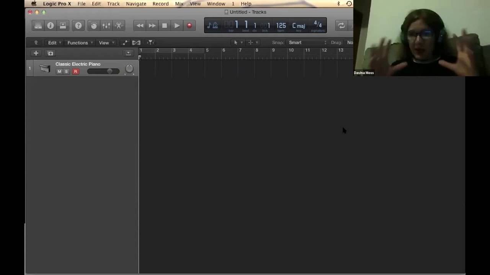The width and height of the screenshot is (490, 275).
Task: Start recording with the red Record button
Action: click(x=189, y=26)
